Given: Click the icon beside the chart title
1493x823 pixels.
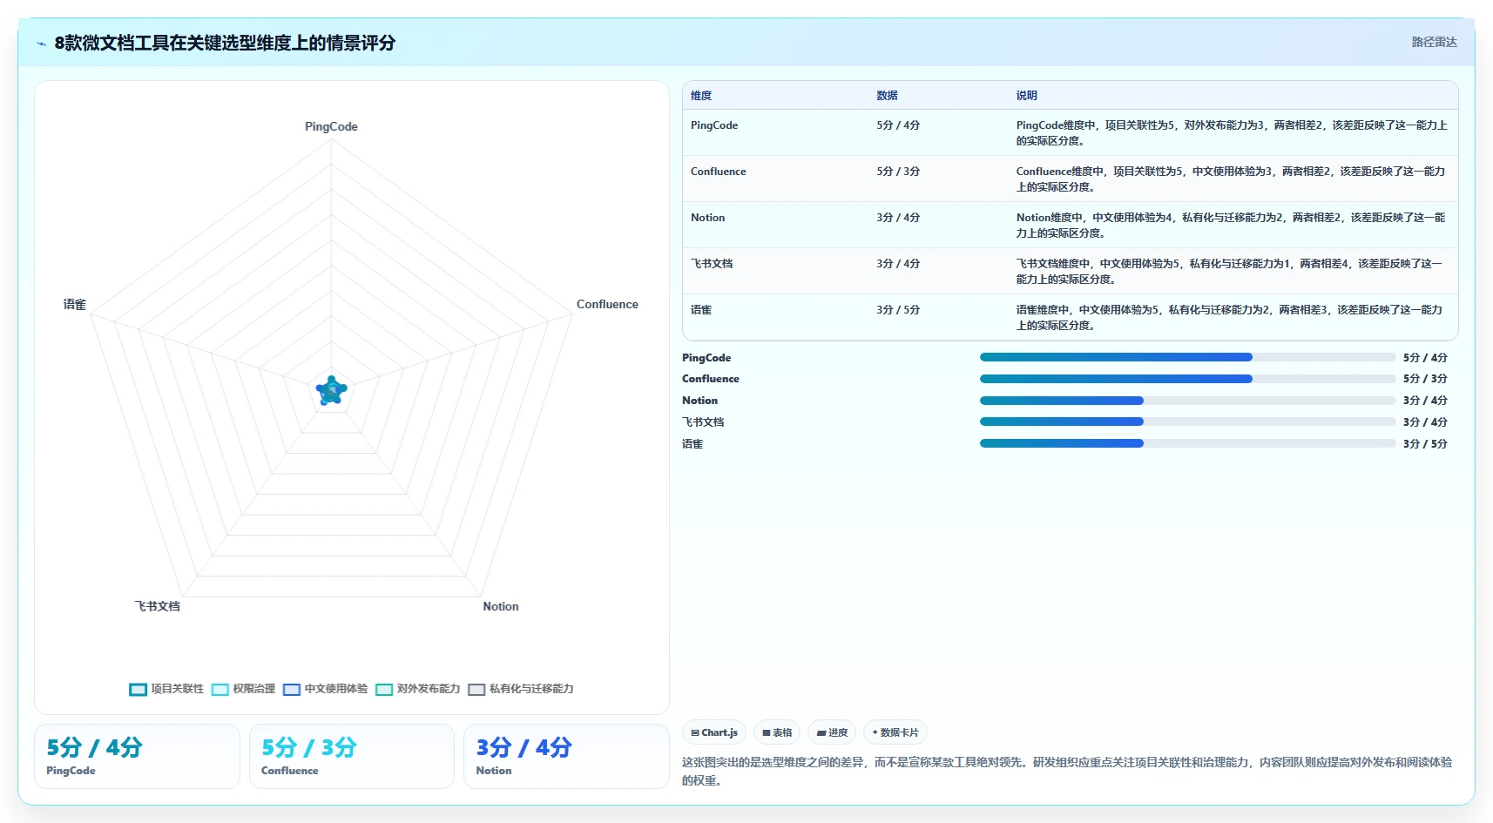Looking at the screenshot, I should pyautogui.click(x=41, y=44).
